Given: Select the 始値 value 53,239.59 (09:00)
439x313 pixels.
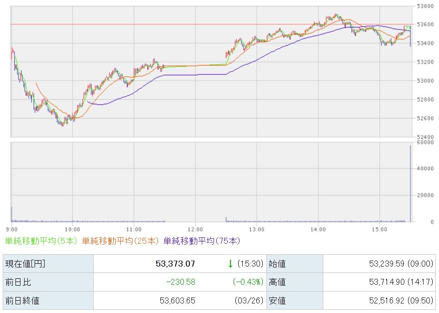Looking at the screenshot, I should (400, 263).
